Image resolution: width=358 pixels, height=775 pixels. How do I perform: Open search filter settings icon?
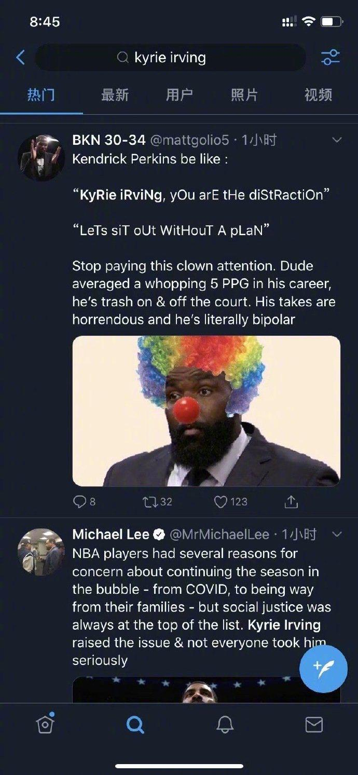coord(331,57)
